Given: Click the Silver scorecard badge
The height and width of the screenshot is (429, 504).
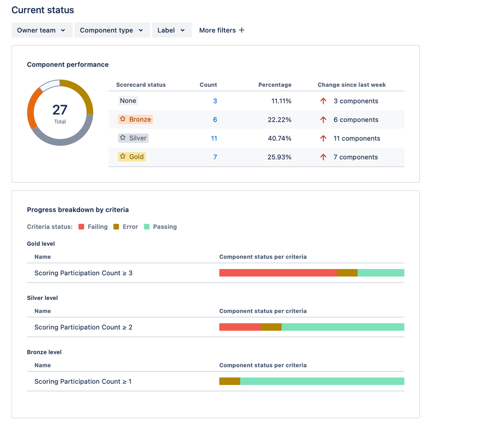Looking at the screenshot, I should (133, 138).
